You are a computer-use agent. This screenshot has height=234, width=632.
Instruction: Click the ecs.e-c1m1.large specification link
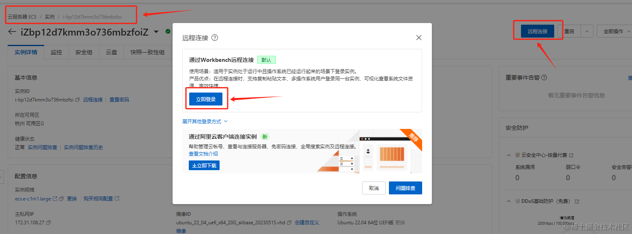point(33,199)
